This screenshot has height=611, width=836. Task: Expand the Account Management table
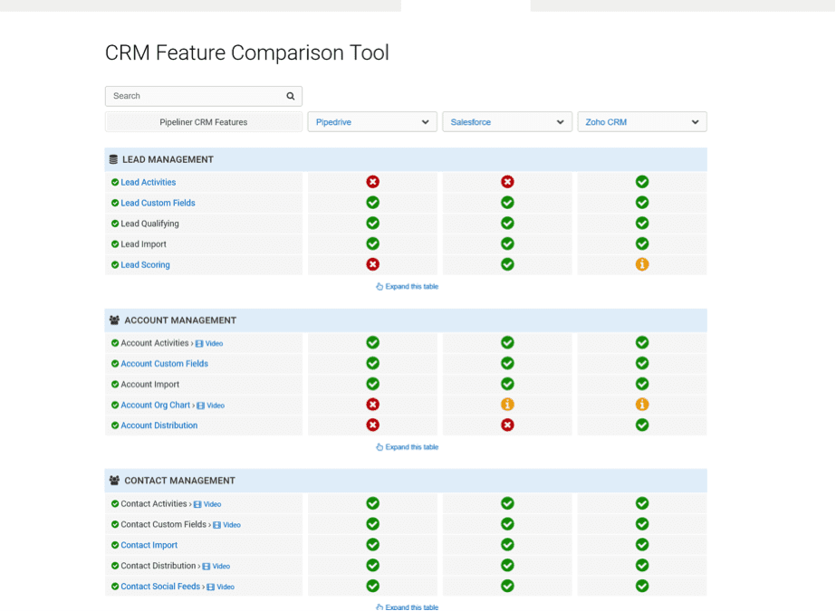click(x=407, y=447)
